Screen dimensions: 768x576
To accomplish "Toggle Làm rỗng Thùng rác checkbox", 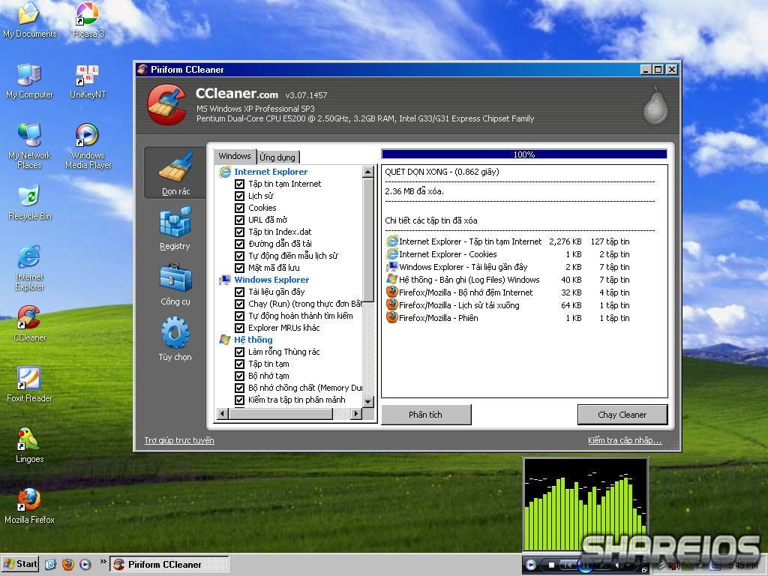I will (x=239, y=352).
